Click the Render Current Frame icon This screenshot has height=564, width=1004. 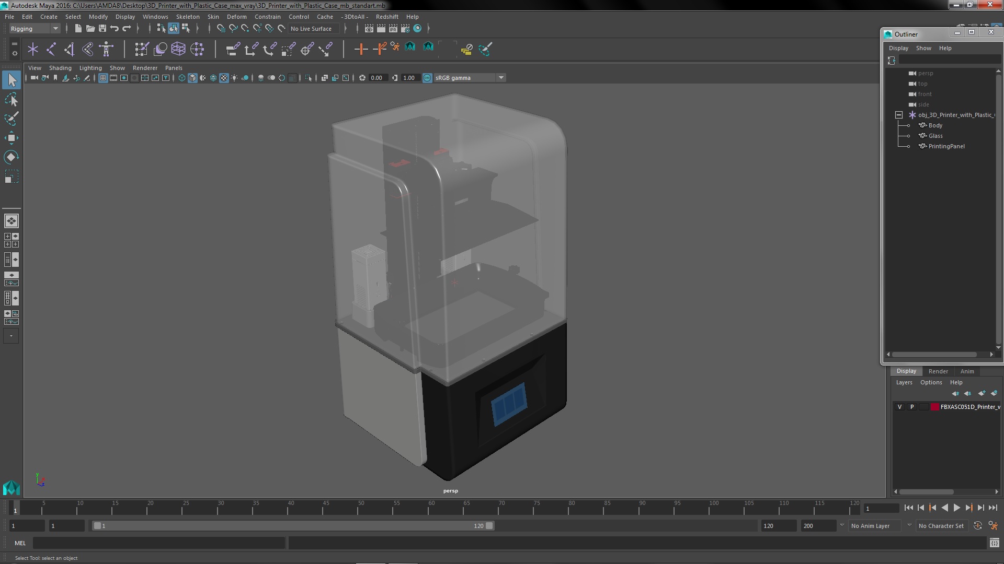381,29
